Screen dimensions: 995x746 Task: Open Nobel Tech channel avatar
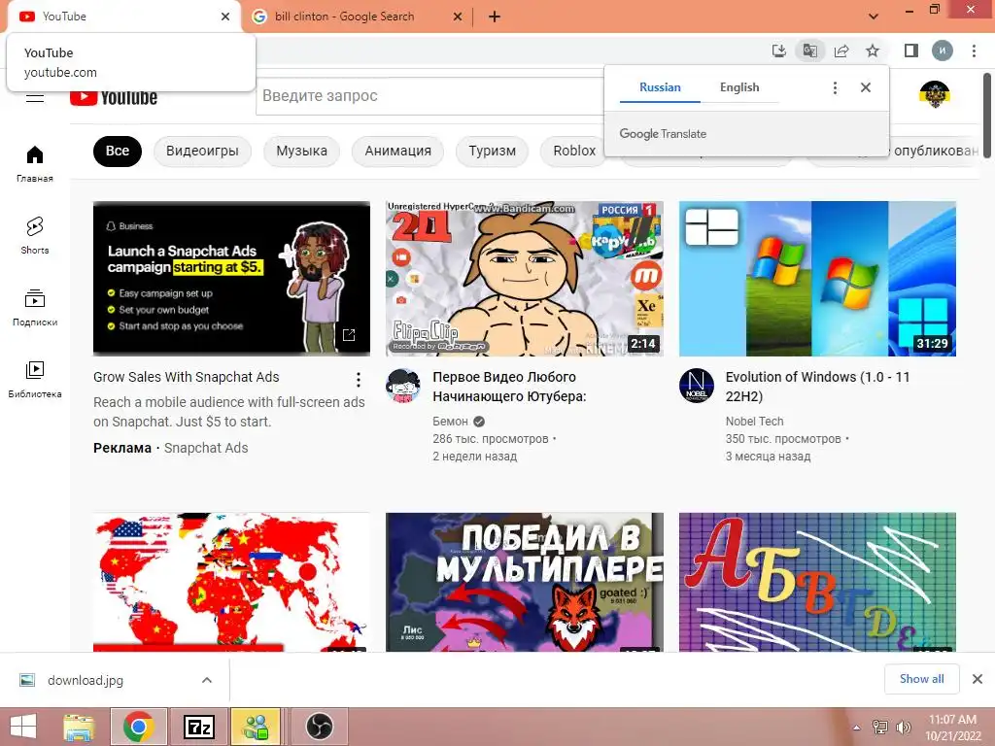[x=696, y=386]
